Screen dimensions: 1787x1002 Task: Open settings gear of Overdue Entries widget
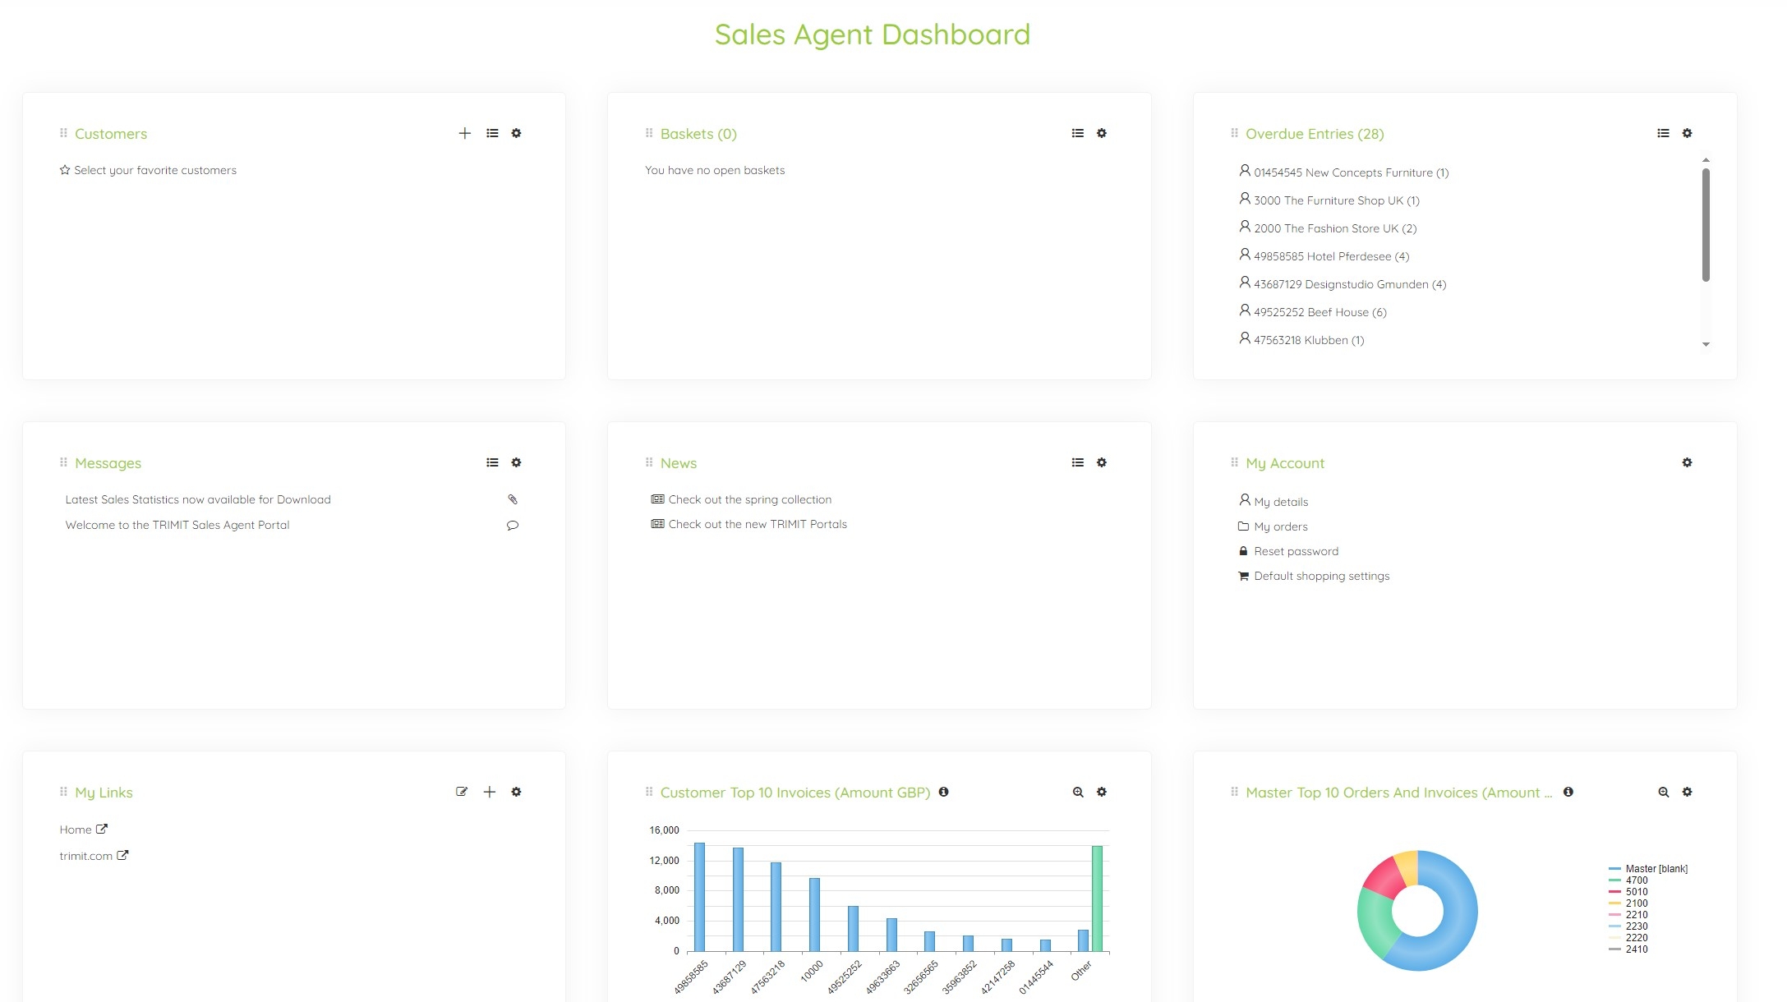pyautogui.click(x=1687, y=133)
